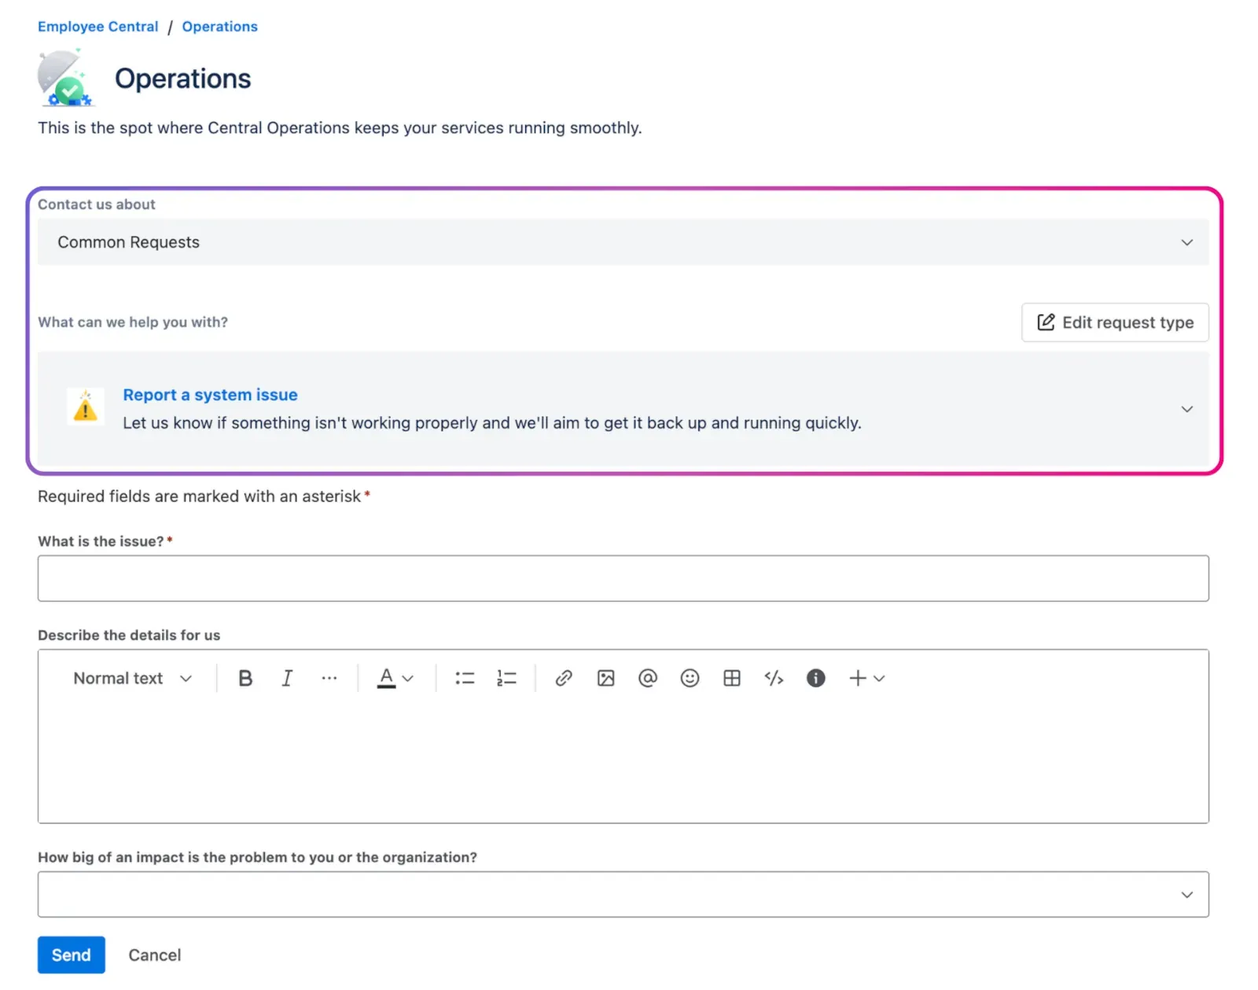
Task: Open the more formatting options icon
Action: (329, 678)
